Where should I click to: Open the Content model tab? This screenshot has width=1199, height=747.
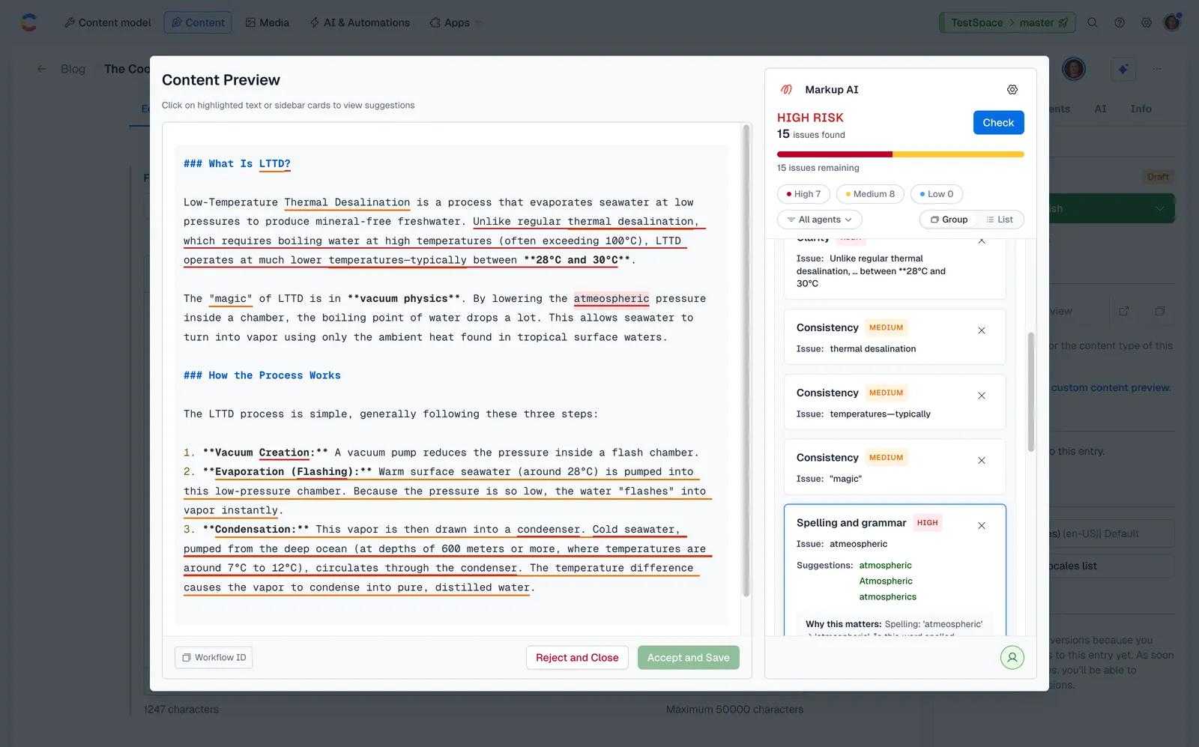pos(107,22)
